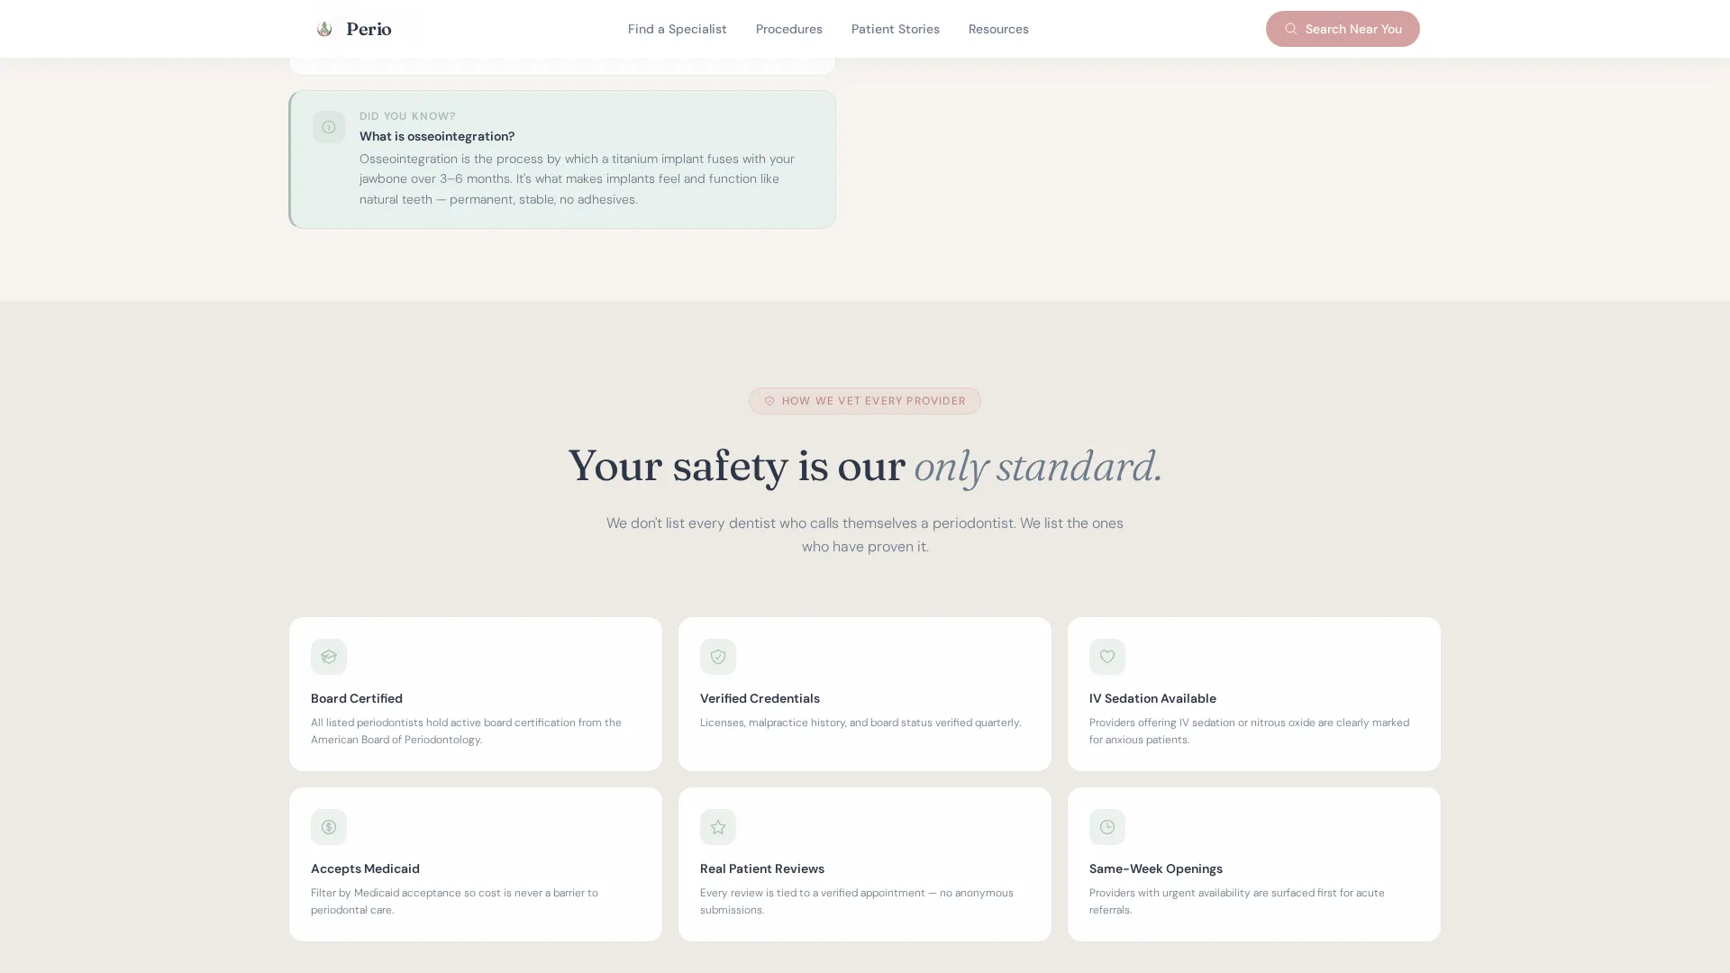The height and width of the screenshot is (973, 1730).
Task: Open Find a Specialist menu
Action: coord(677,29)
